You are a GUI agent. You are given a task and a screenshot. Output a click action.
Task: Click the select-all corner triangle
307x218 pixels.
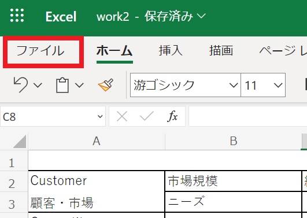pos(20,142)
